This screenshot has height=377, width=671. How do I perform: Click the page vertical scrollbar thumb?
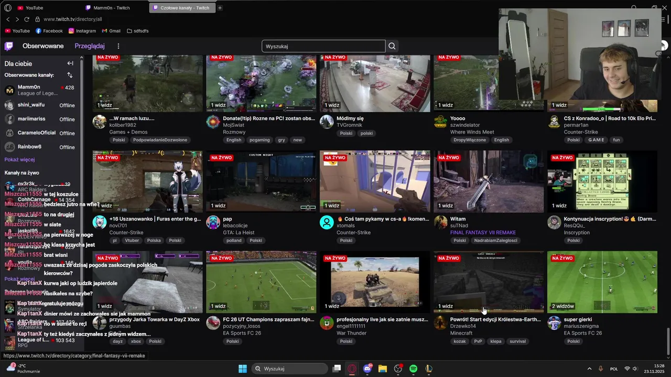(x=668, y=340)
